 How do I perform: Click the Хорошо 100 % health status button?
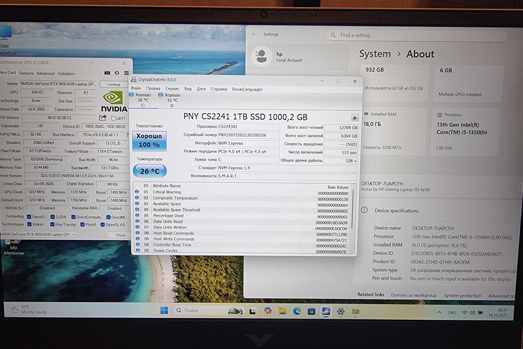coord(149,140)
